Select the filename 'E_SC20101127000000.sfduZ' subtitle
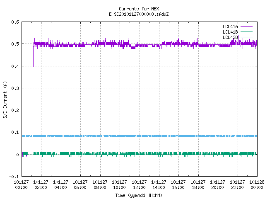The height and width of the screenshot is (199, 265). [x=139, y=14]
